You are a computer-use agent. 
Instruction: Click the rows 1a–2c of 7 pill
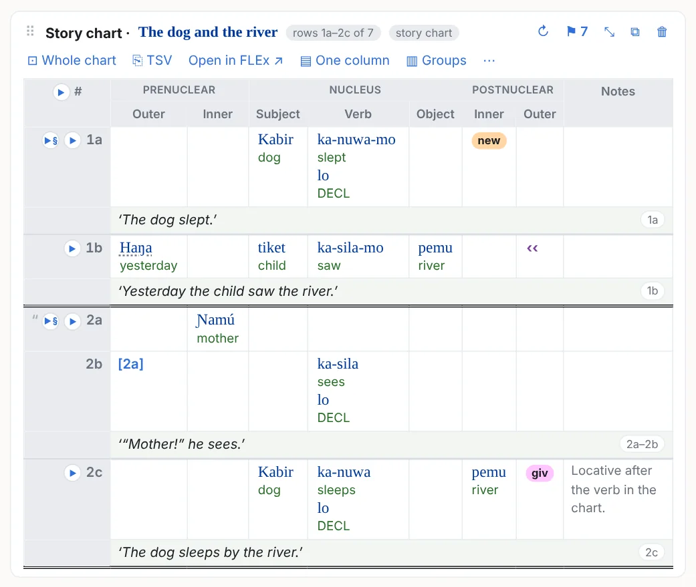tap(333, 33)
